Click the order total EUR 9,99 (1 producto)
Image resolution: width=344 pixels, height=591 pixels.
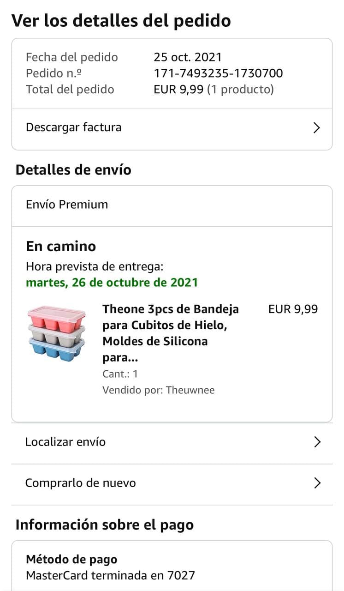click(214, 89)
